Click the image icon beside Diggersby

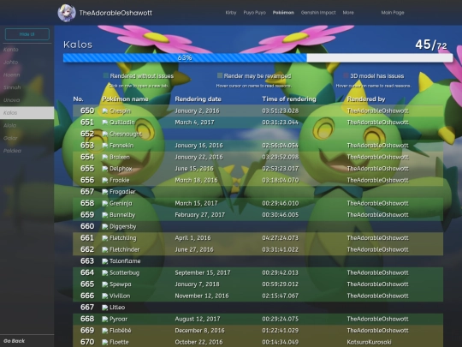coord(105,226)
